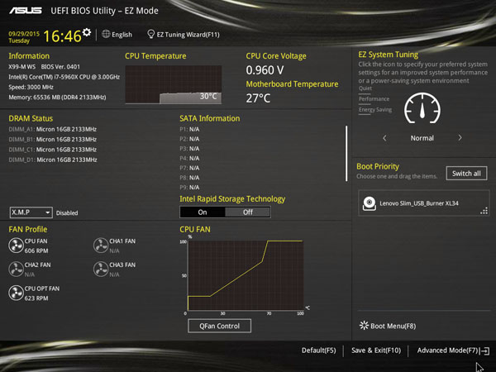Click the Quiet tuning label
Screen dimensions: 496x372
pos(365,88)
